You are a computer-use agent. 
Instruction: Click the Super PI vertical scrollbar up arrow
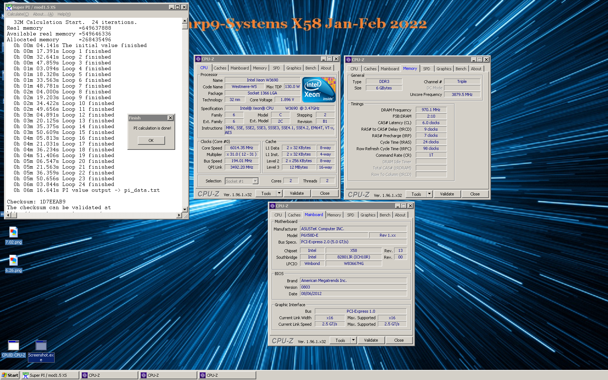185,21
